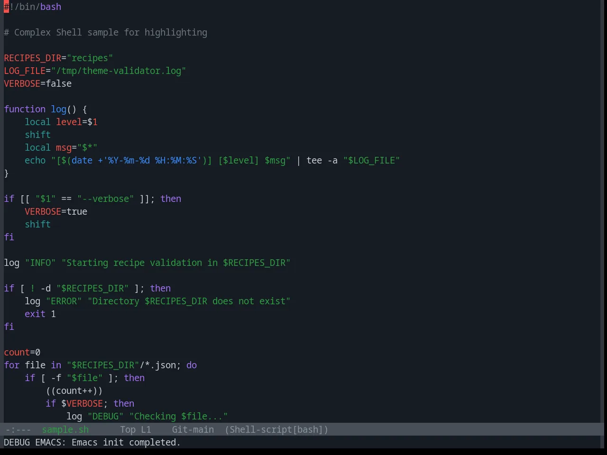Click the ((count++)) expression

(74, 391)
